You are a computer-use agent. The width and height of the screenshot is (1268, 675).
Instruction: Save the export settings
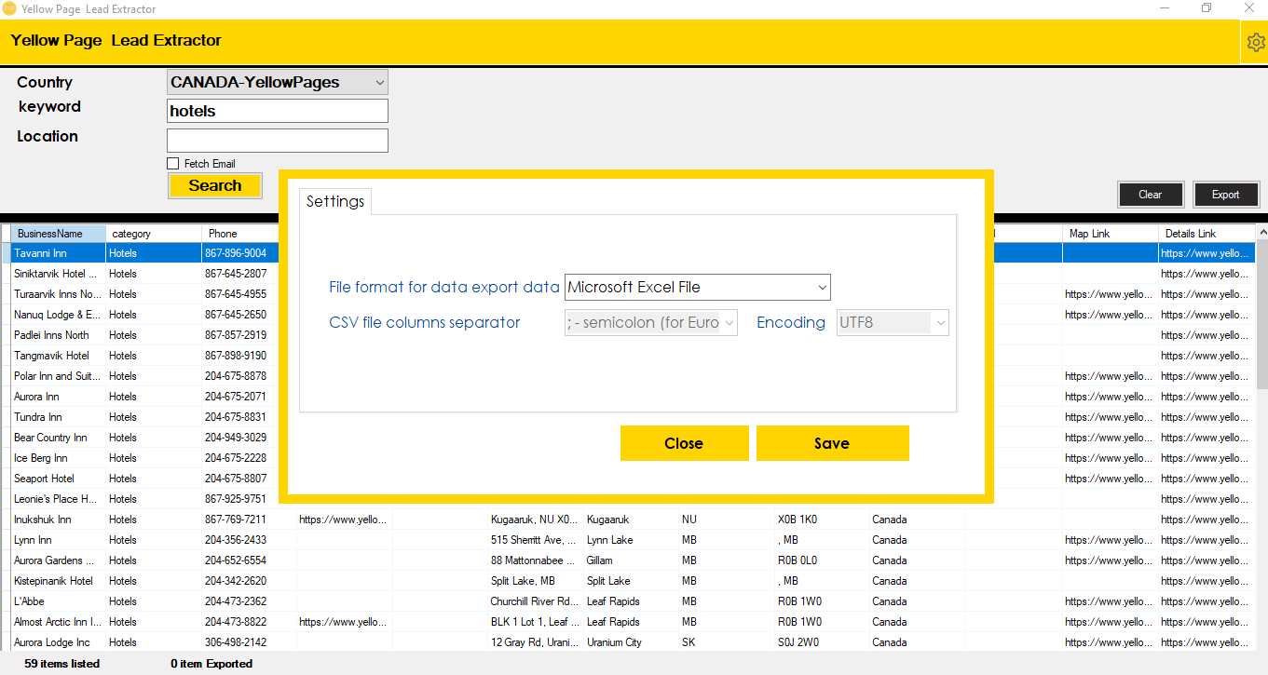(832, 443)
